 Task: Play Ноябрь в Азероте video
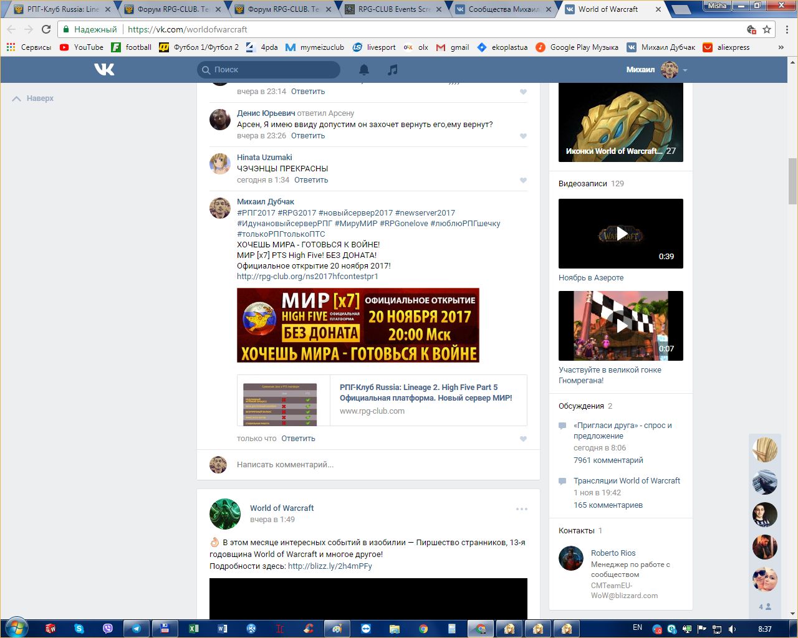point(621,234)
